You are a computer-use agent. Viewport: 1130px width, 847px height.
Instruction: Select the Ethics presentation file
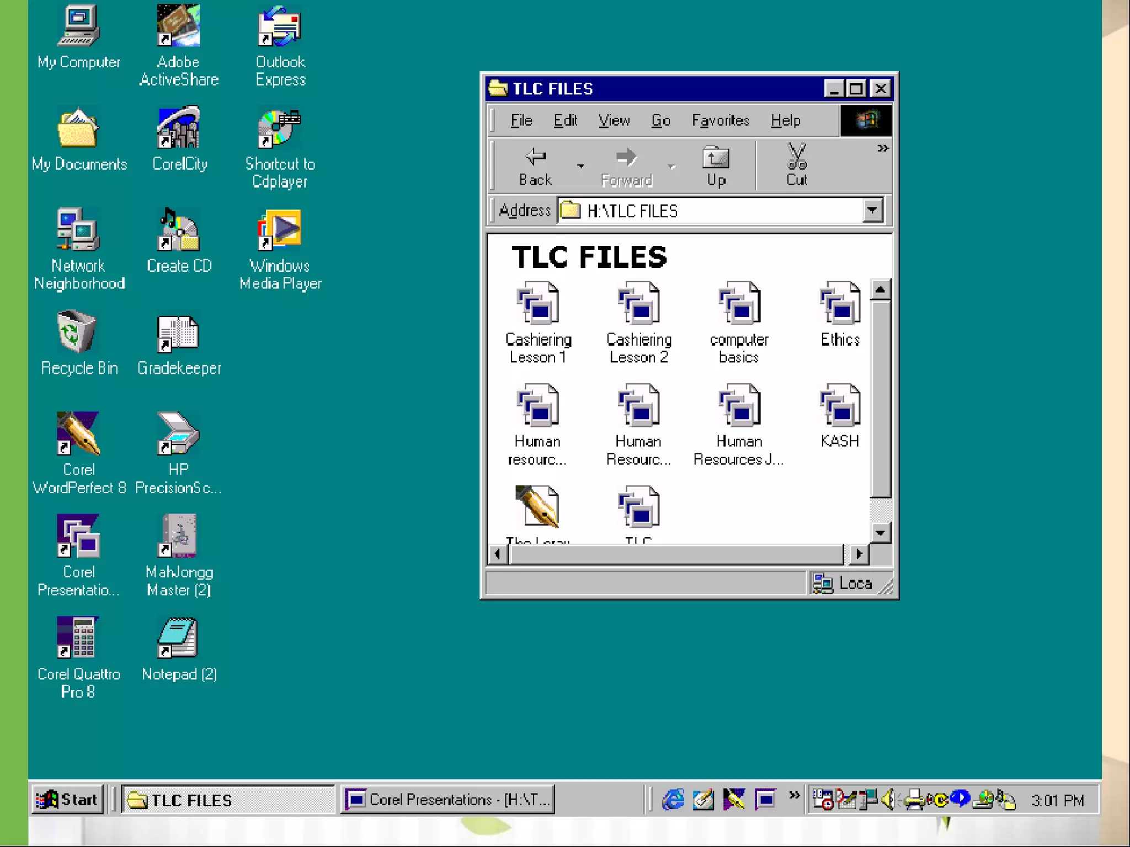coord(840,303)
